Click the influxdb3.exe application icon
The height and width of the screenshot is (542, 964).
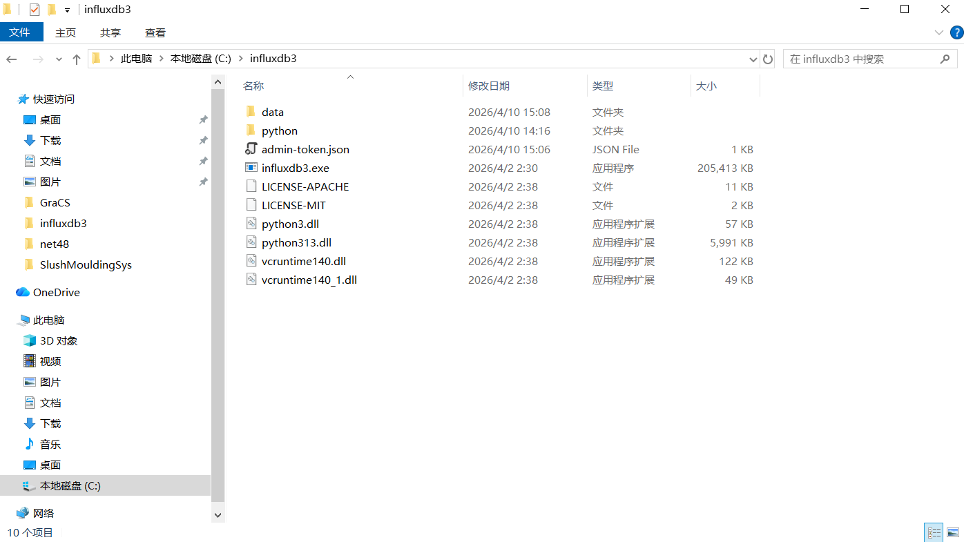pyautogui.click(x=251, y=168)
